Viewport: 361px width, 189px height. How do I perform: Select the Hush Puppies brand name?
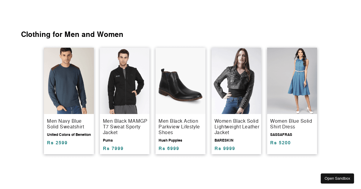point(170,140)
